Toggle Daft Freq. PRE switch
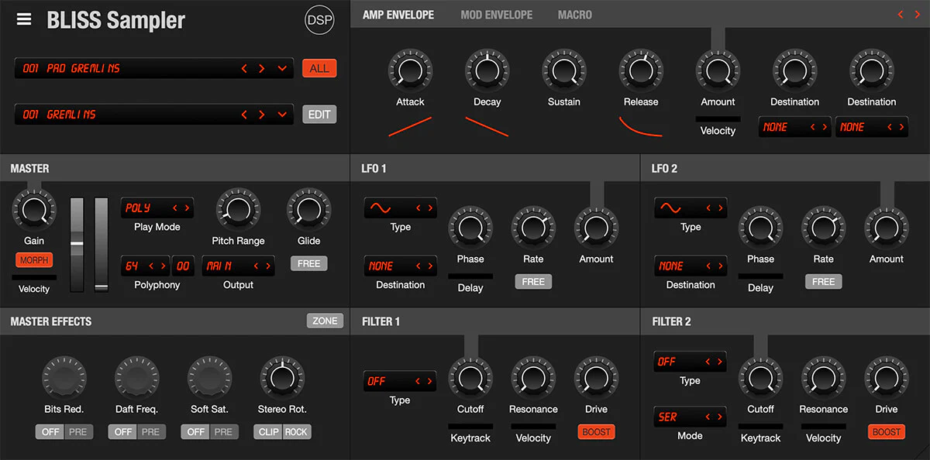930x460 pixels. pyautogui.click(x=150, y=432)
